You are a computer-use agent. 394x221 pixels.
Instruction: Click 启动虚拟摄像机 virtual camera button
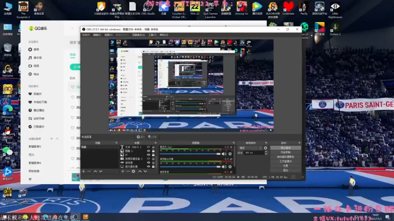coord(286,157)
